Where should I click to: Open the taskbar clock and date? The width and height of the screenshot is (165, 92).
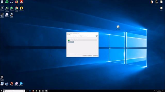point(159,91)
